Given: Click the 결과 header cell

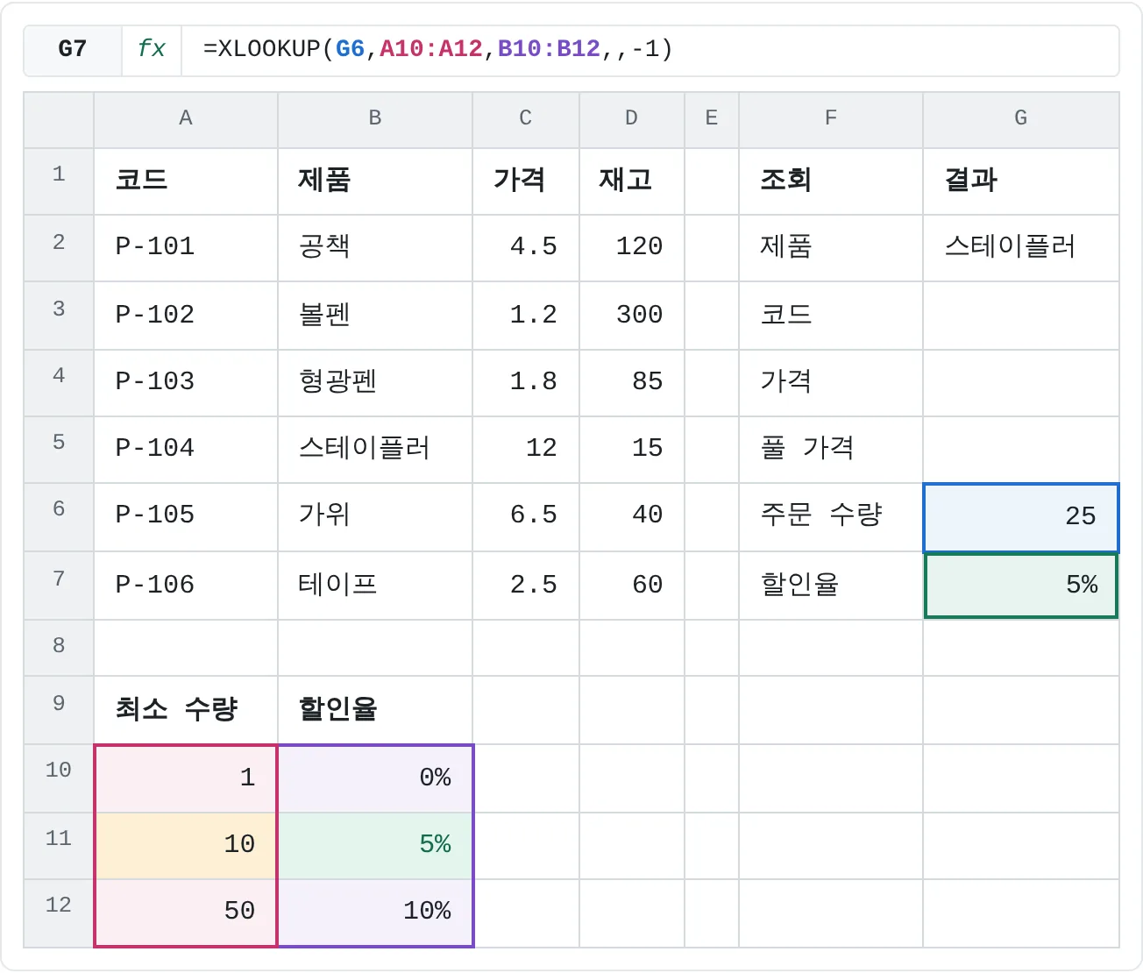Looking at the screenshot, I should 1021,181.
